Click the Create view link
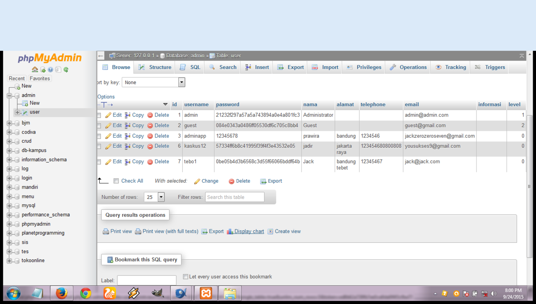This screenshot has width=536, height=304. click(287, 232)
